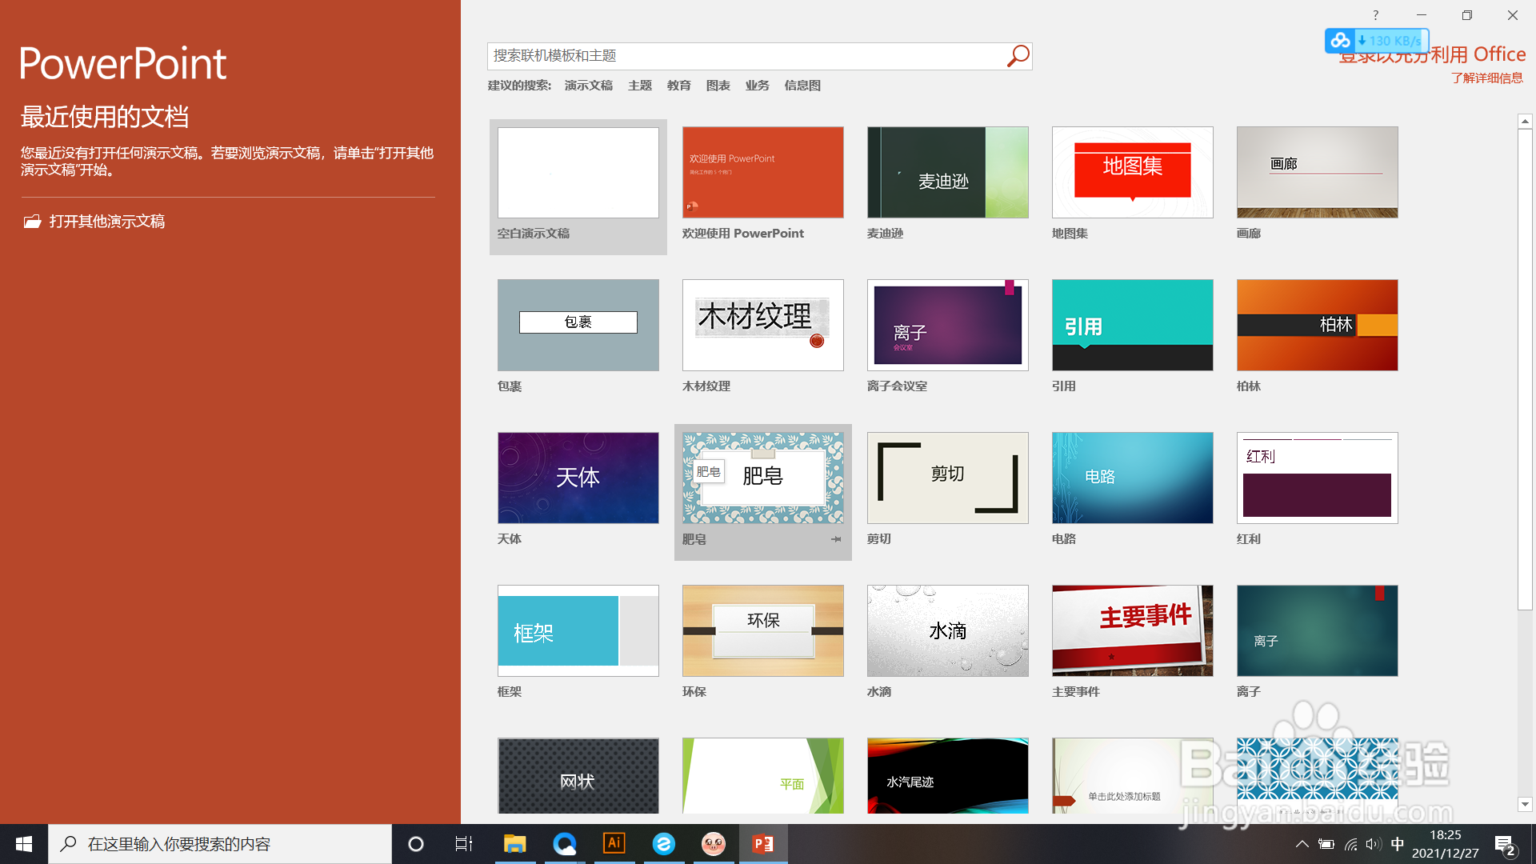Launch File Explorer from taskbar

(514, 844)
